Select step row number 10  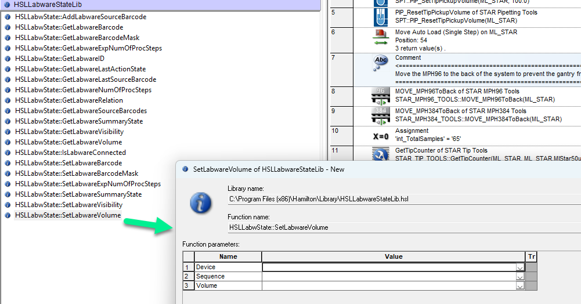[x=341, y=132]
